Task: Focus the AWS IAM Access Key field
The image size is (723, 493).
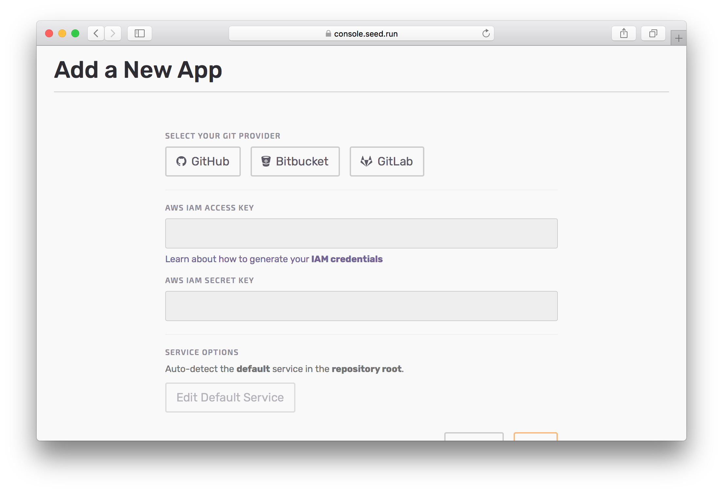Action: point(361,233)
